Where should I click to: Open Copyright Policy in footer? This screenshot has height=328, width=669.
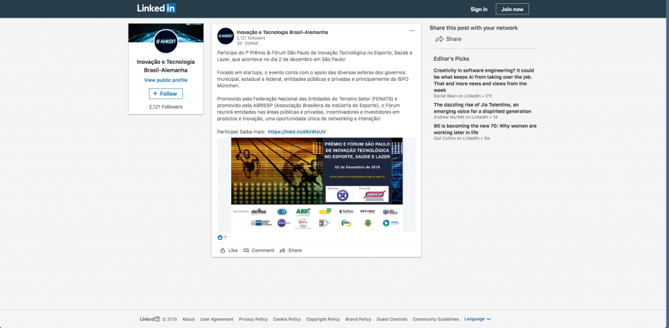[x=323, y=319]
